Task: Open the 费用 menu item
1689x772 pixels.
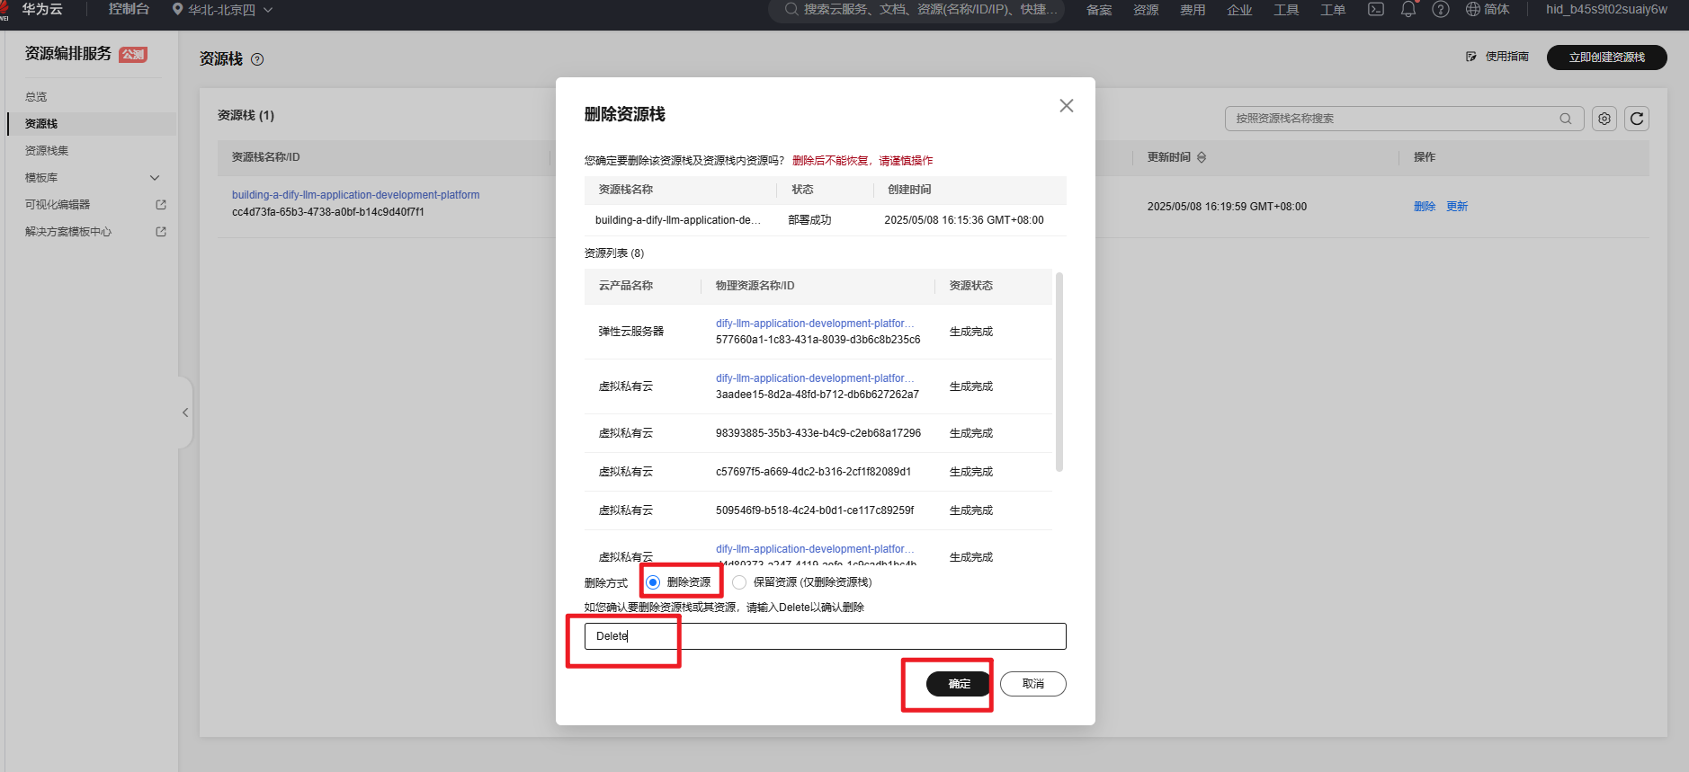Action: point(1193,10)
